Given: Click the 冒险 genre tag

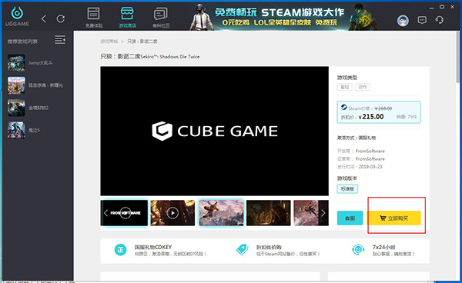Looking at the screenshot, I should (344, 87).
